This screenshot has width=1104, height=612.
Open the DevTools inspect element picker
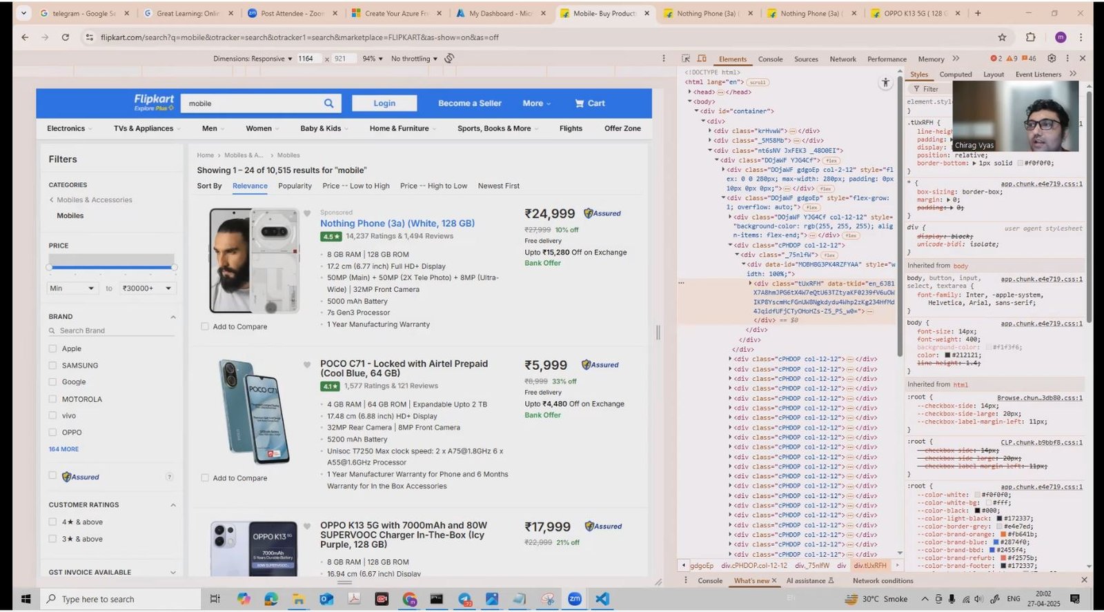[x=686, y=59]
